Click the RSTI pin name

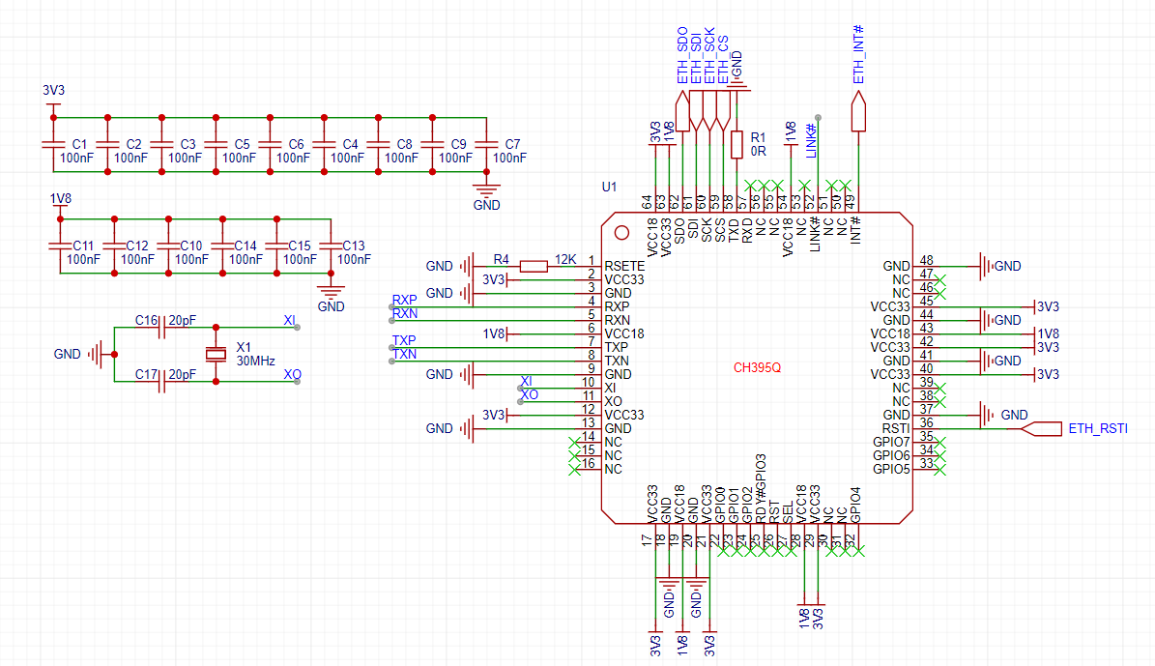click(896, 429)
